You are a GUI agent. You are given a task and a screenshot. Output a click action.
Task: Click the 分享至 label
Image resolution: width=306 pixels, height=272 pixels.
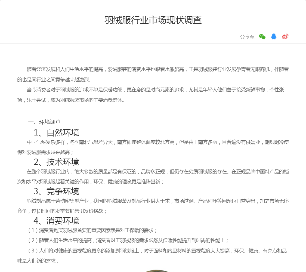(x=247, y=37)
